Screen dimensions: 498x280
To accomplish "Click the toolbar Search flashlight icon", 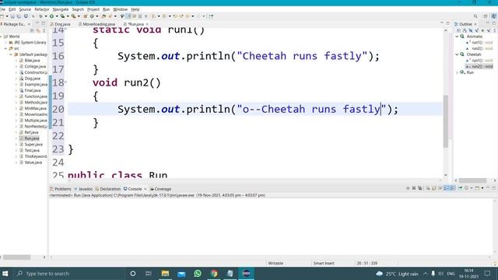I will click(x=110, y=16).
